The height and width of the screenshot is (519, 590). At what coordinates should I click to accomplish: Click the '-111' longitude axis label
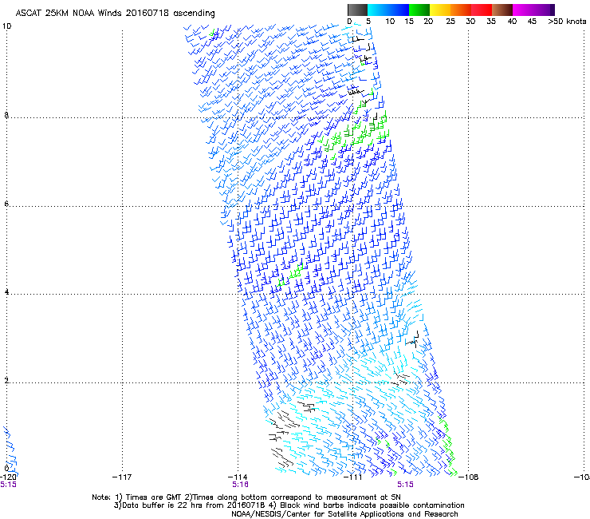point(353,477)
